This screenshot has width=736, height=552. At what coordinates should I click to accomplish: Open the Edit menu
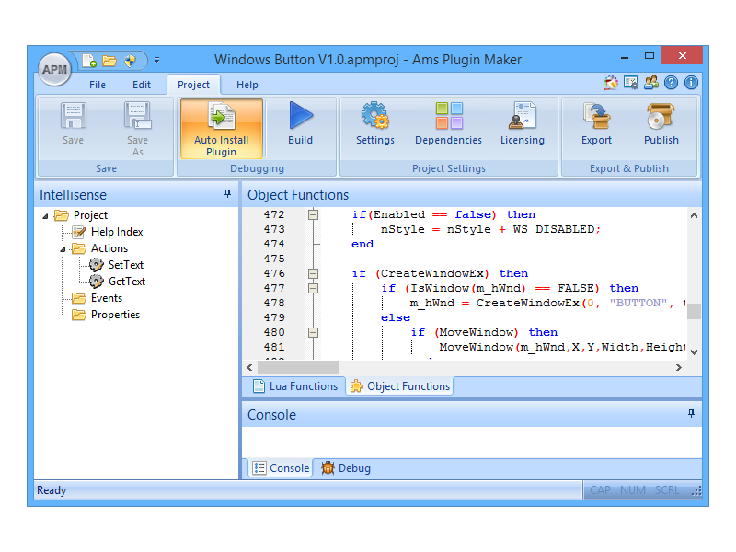coord(142,85)
